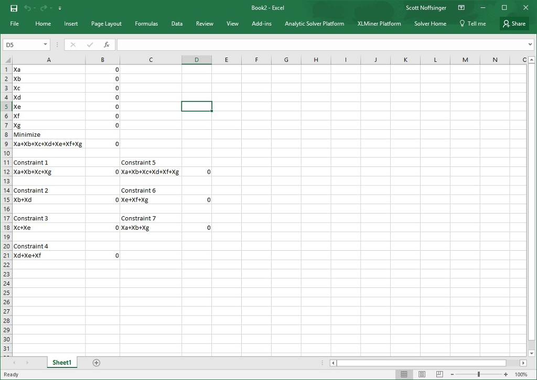
Task: Open Customize Quick Access Toolbar dropdown
Action: coord(60,8)
